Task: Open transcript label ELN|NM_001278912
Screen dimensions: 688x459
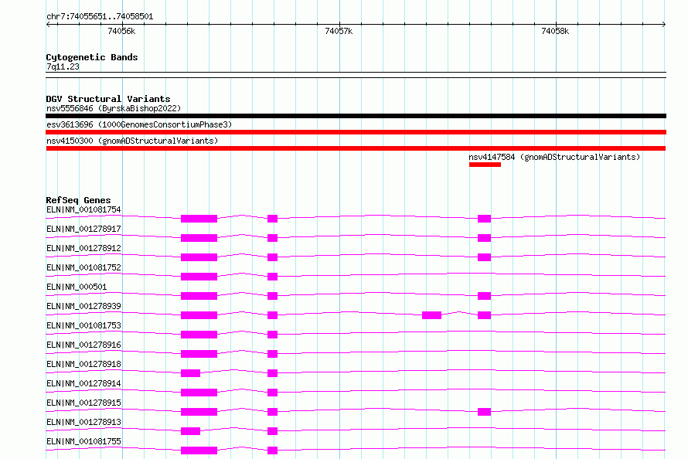Action: click(83, 248)
